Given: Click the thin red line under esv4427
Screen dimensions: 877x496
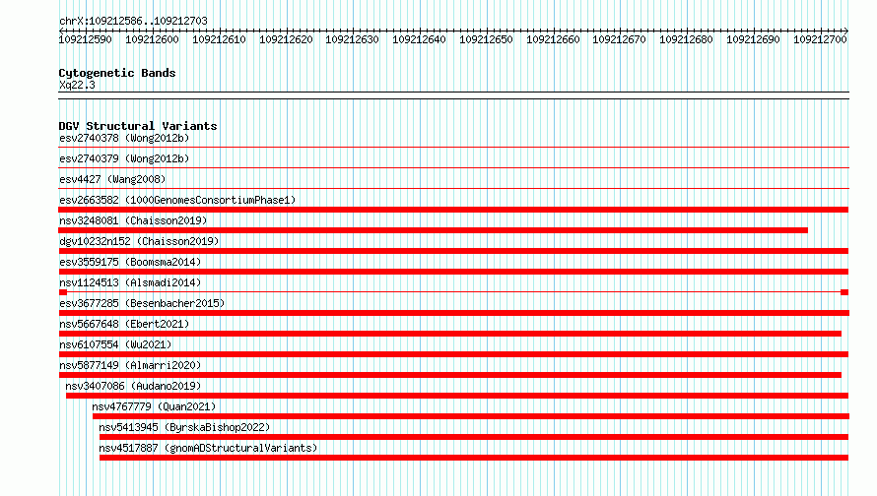Looking at the screenshot, I should pyautogui.click(x=453, y=189).
